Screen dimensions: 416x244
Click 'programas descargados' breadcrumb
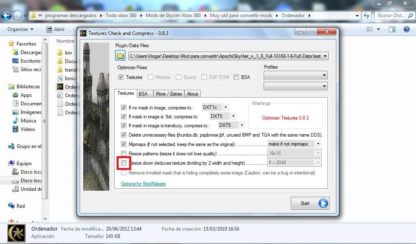pyautogui.click(x=71, y=15)
